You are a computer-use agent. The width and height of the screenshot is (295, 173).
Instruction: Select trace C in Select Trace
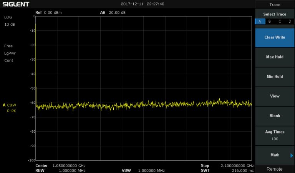[280, 22]
